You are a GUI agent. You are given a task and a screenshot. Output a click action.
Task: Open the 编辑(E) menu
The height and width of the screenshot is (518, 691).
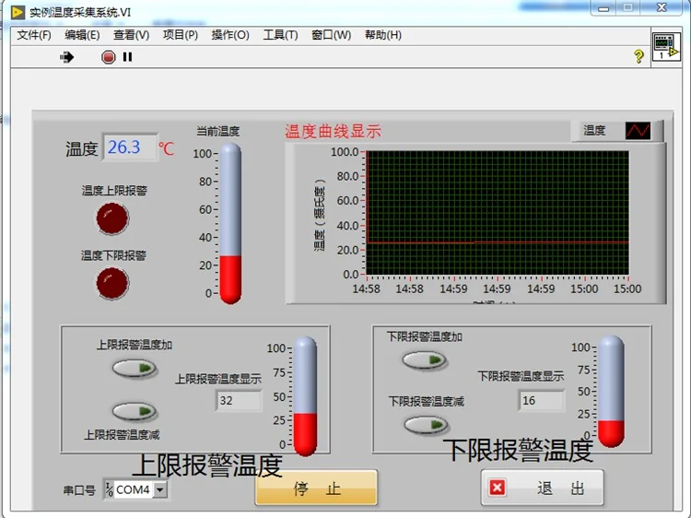click(82, 35)
